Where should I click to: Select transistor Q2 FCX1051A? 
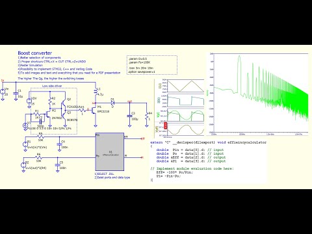[x=64, y=104]
